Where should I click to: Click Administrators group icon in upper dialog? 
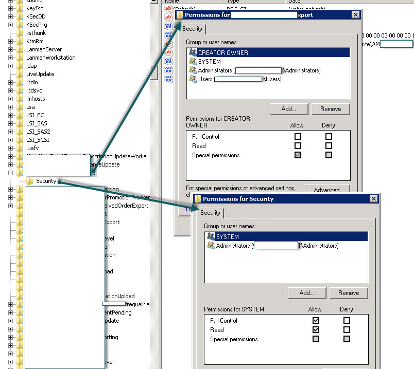(x=193, y=70)
